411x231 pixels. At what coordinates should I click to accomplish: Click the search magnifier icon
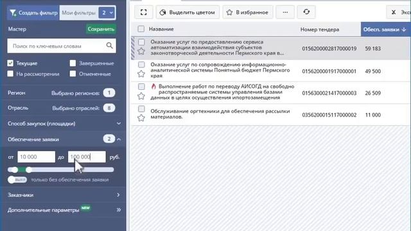[x=110, y=46]
